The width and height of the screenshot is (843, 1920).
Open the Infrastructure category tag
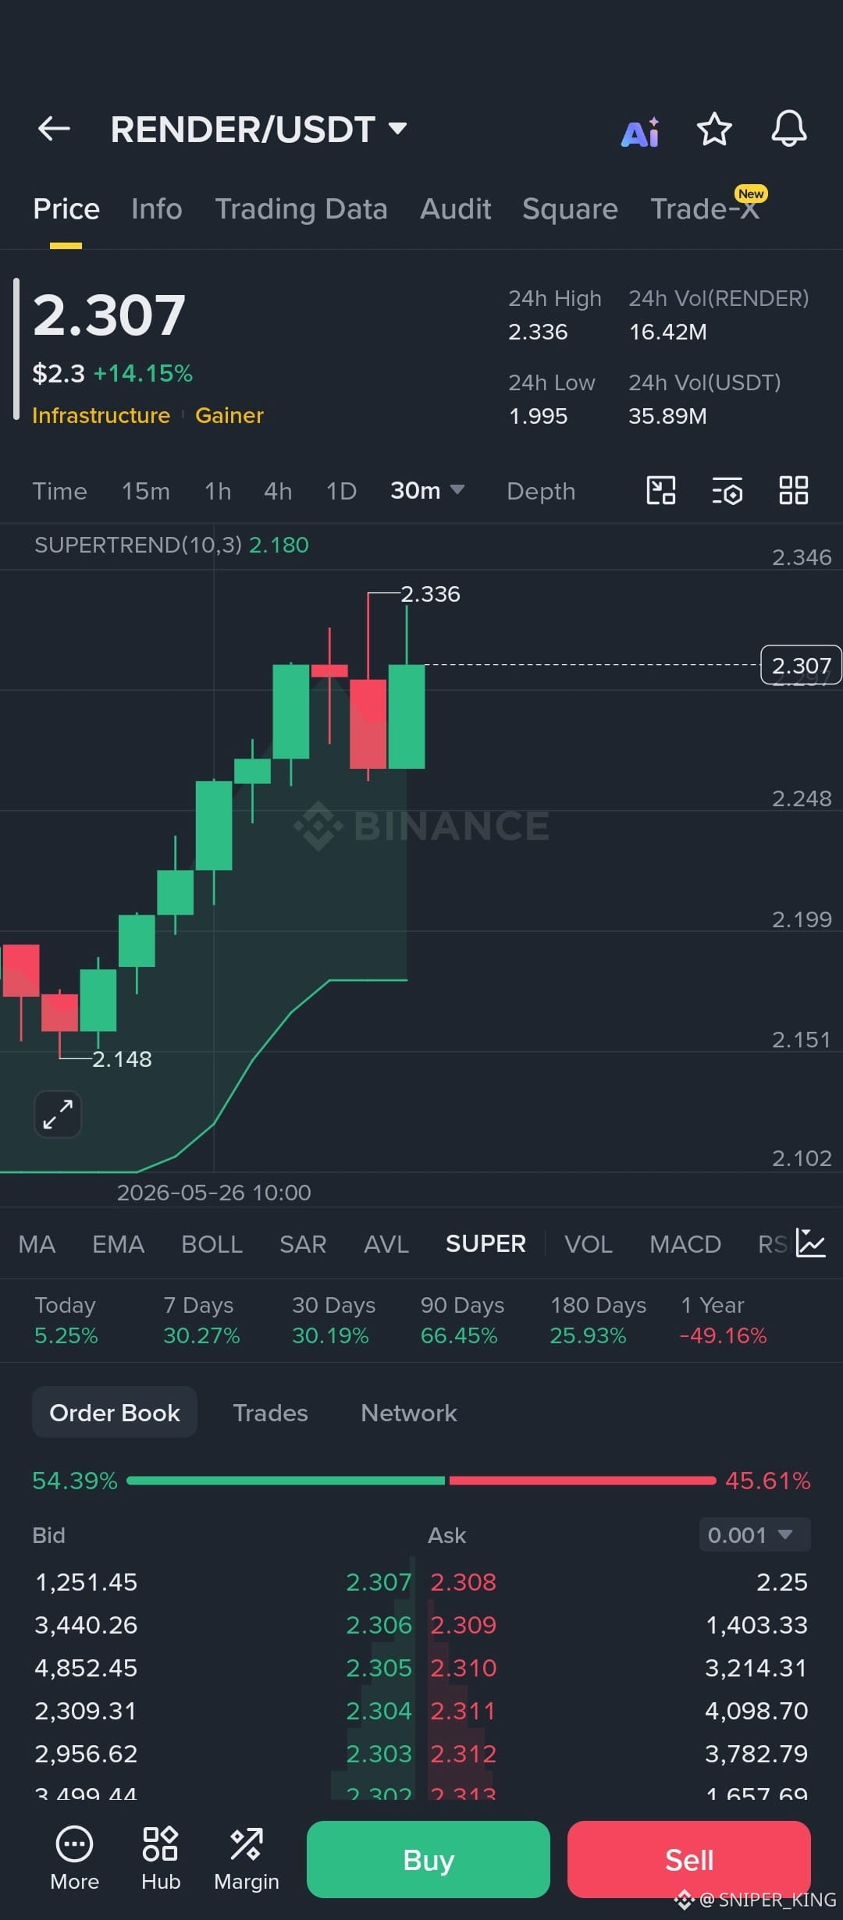101,415
